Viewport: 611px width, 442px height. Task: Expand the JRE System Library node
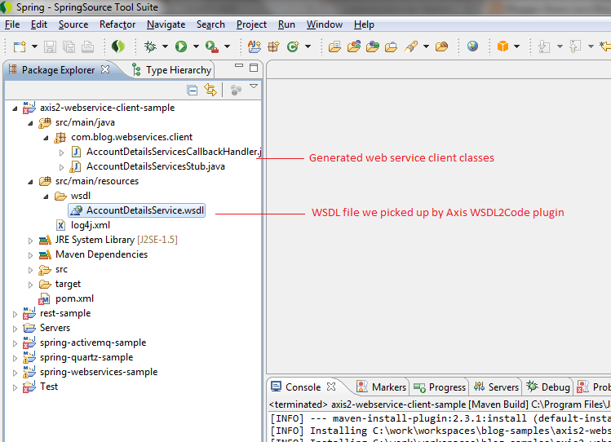[30, 241]
